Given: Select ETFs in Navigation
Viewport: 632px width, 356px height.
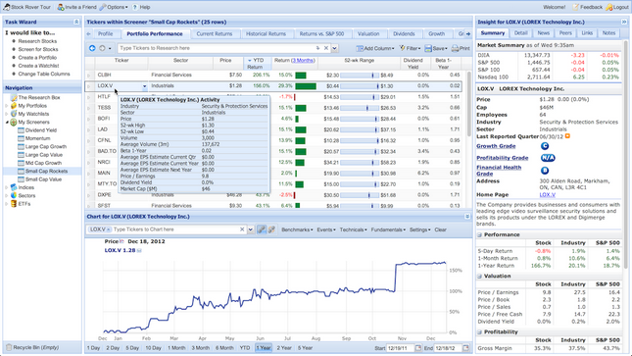Looking at the screenshot, I should 24,204.
